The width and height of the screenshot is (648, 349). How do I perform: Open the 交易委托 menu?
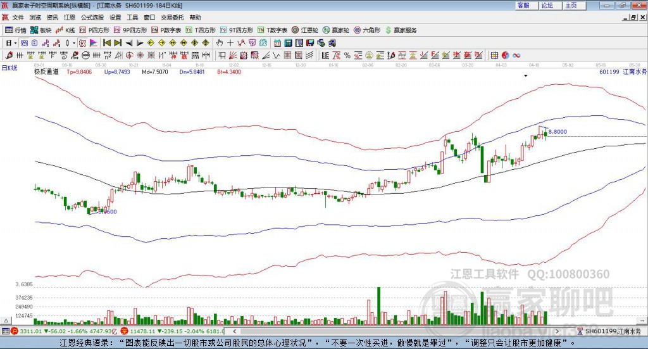pos(172,17)
